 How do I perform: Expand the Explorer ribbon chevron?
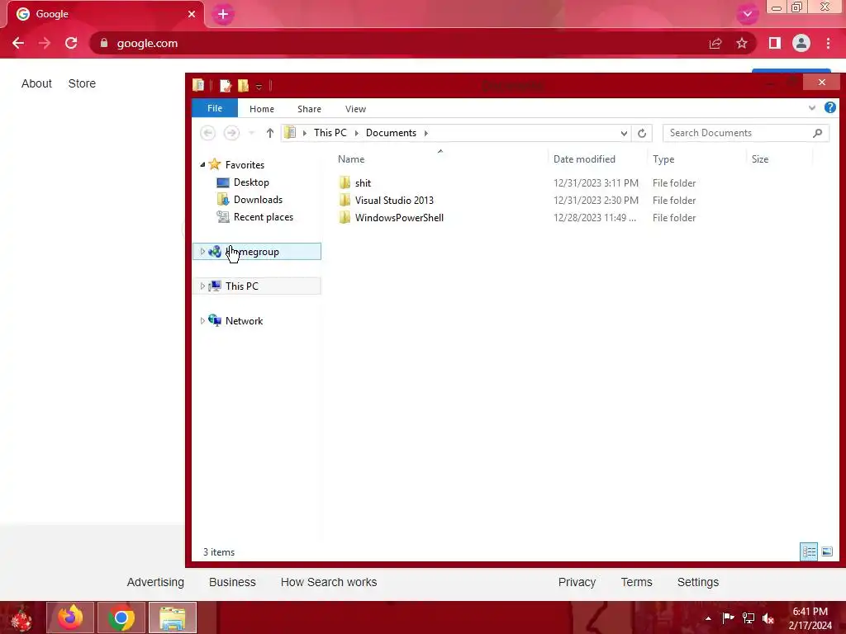point(812,108)
